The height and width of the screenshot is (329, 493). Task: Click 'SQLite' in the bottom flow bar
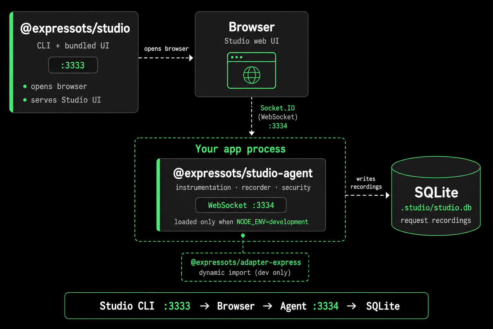pyautogui.click(x=383, y=306)
